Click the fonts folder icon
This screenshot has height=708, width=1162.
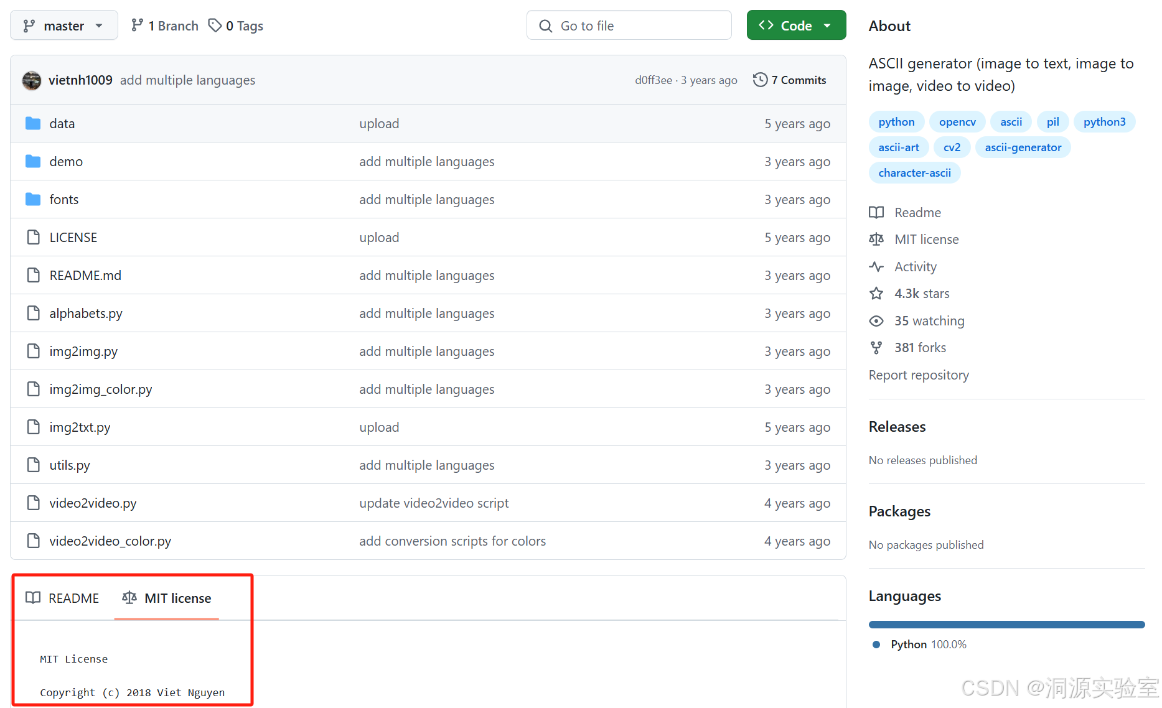pos(33,200)
